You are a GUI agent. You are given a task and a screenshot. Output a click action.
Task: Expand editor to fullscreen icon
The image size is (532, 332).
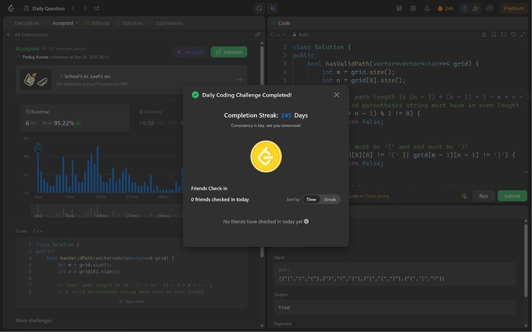523,35
